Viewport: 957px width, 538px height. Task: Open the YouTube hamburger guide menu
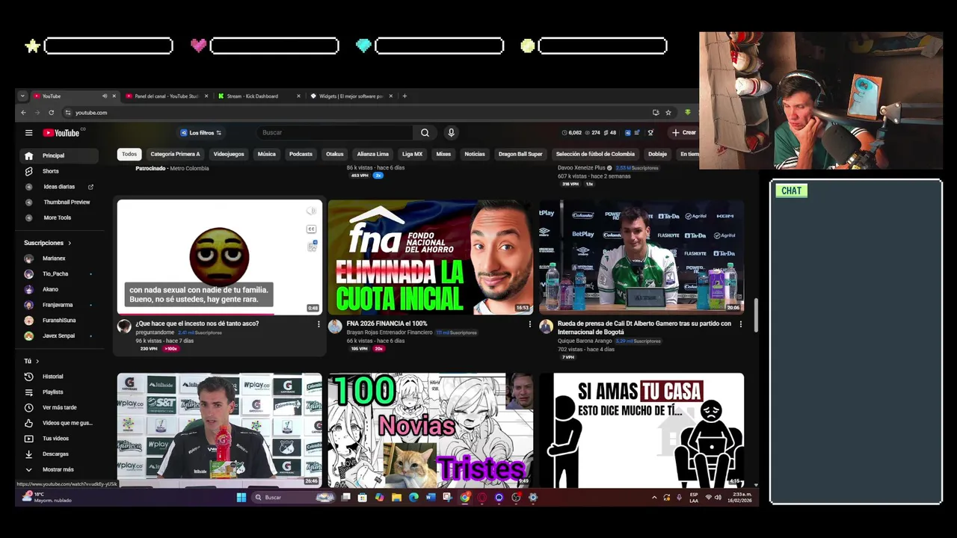[x=28, y=133]
